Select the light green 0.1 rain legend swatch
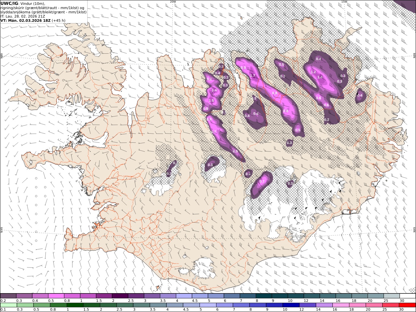 (8, 305)
